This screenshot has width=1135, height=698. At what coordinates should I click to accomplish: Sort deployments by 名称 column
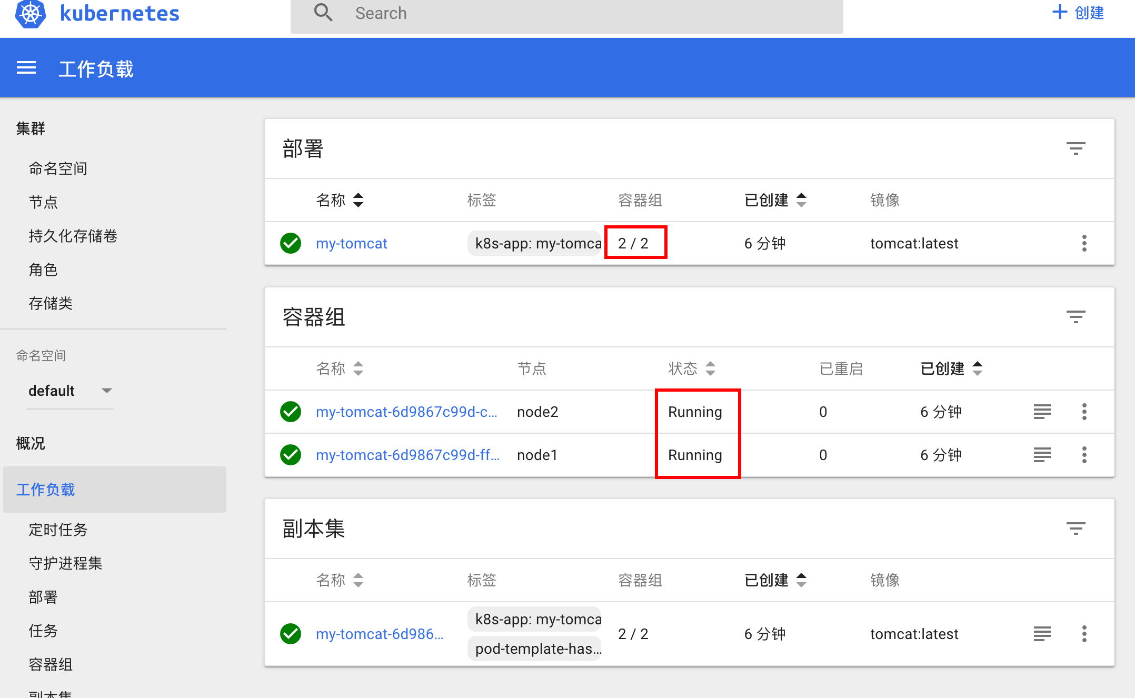click(x=340, y=200)
